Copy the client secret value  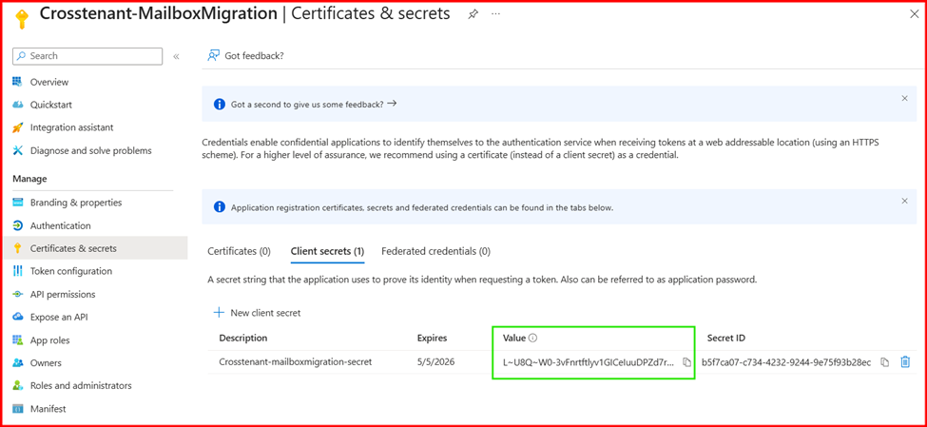(686, 362)
